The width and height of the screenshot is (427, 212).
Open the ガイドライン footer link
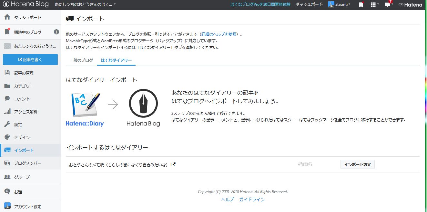click(252, 199)
